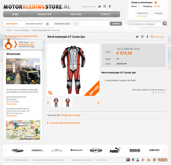171x165 pixels.
Task: Share product via Facebook icon
Action: [147, 37]
